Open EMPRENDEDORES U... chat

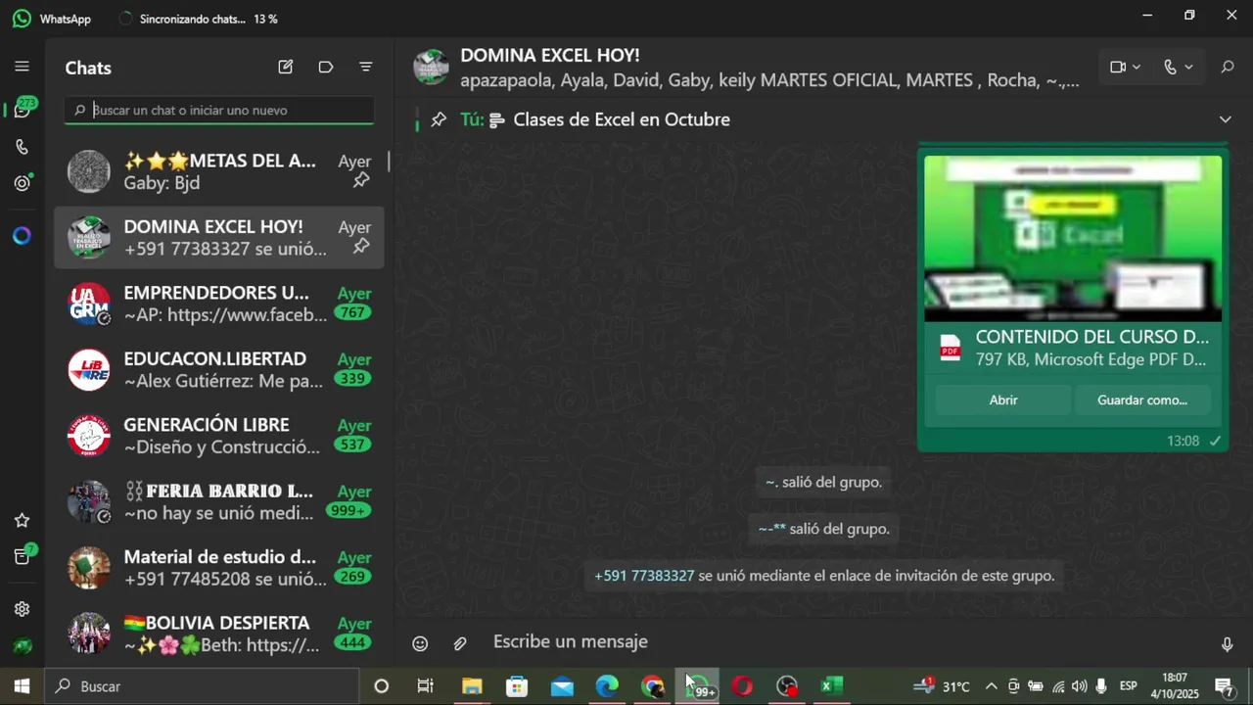coord(219,304)
